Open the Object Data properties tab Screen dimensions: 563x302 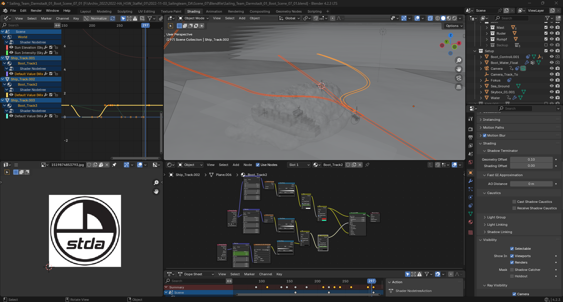(471, 214)
